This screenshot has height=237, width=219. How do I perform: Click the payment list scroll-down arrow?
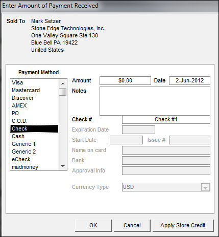[x=63, y=166]
